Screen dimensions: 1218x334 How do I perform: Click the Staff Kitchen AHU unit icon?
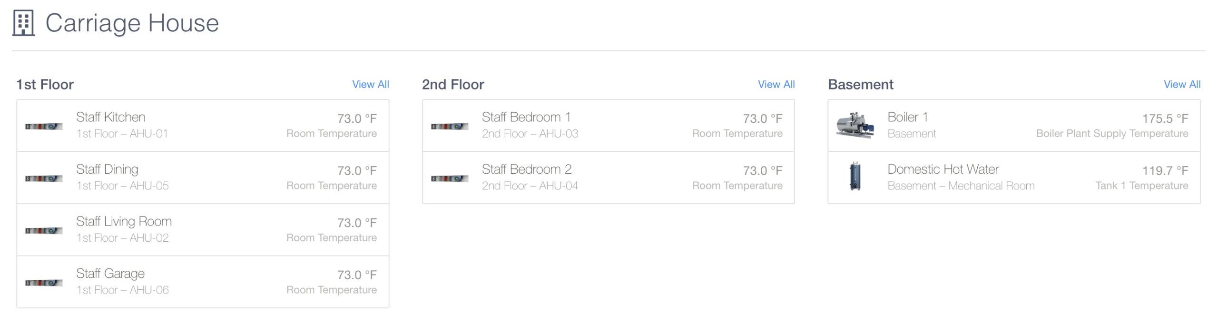44,126
